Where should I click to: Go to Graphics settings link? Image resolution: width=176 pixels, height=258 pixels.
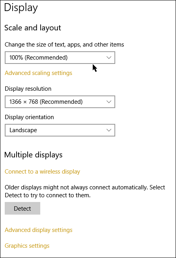pyautogui.click(x=27, y=246)
